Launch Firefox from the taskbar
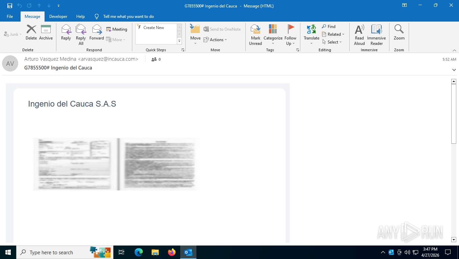This screenshot has width=459, height=259. 172,252
